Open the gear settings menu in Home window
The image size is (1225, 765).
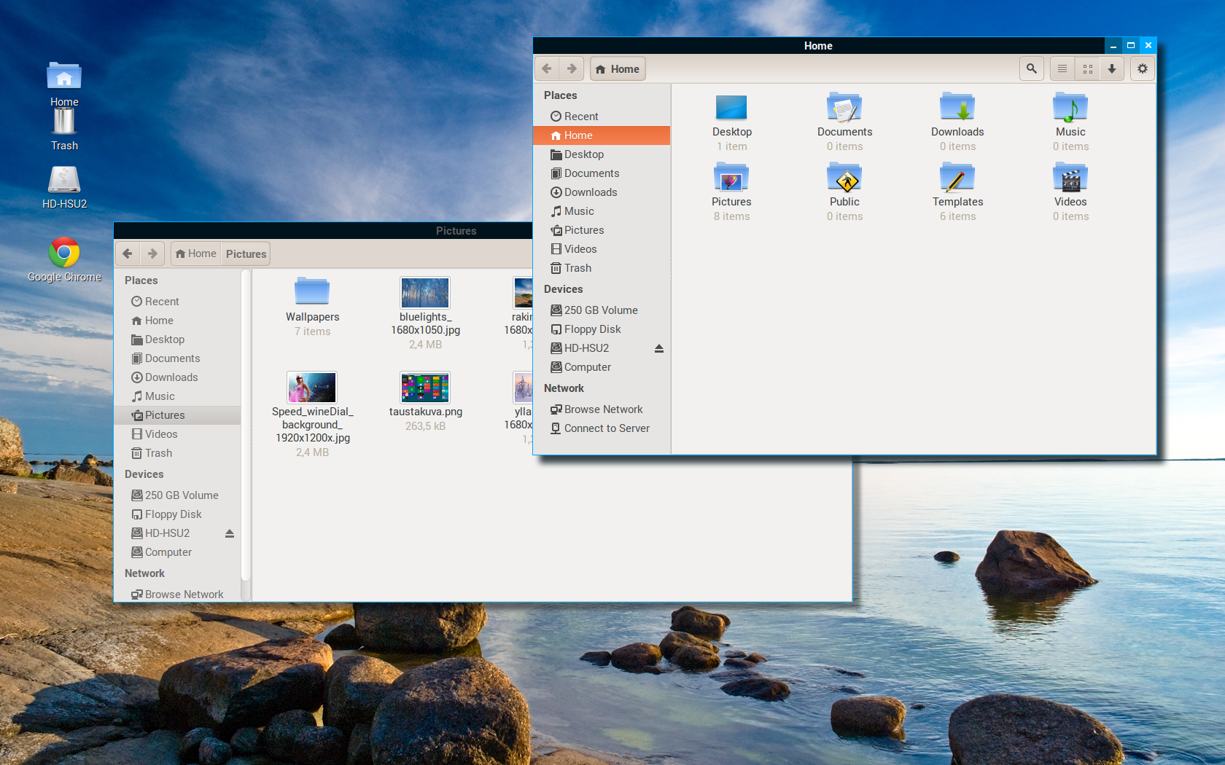(x=1142, y=68)
